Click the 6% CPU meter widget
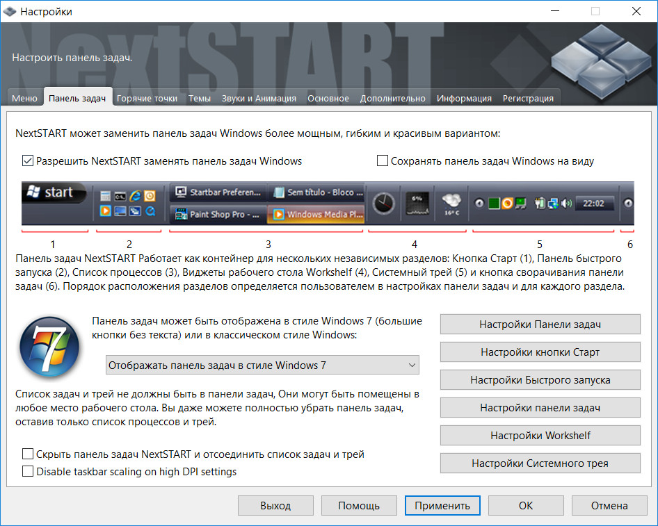 417,204
